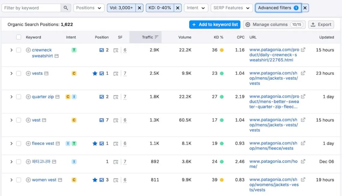Open the SERP Features dropdown filter
This screenshot has width=342, height=196.
tap(232, 8)
